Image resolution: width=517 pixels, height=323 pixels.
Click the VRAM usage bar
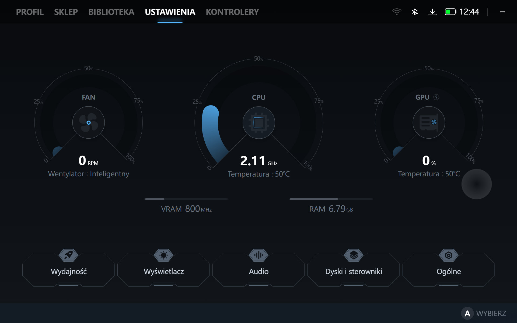click(186, 199)
